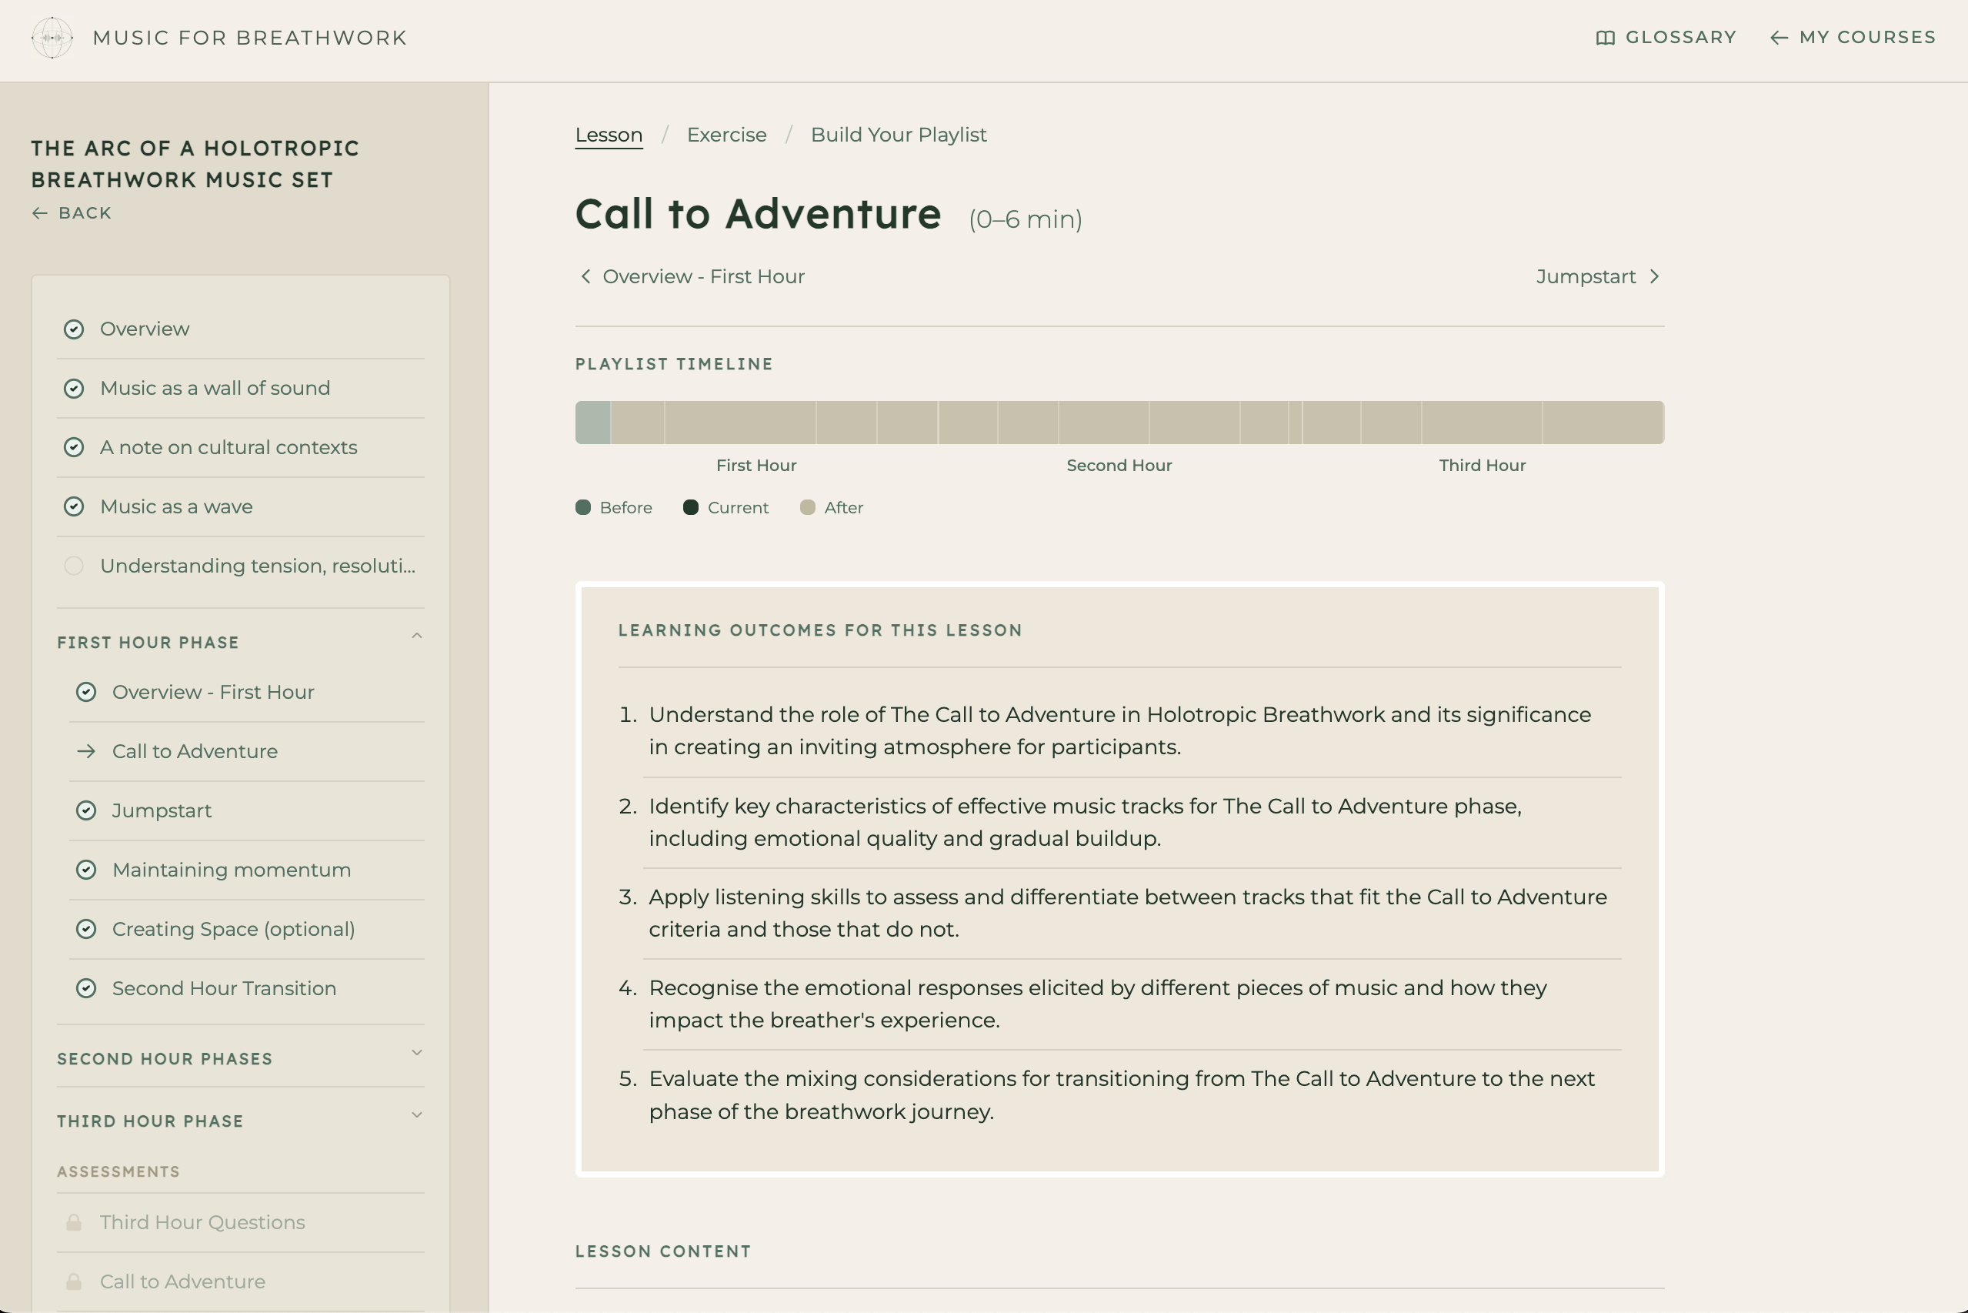Click the sidebar Back arrow icon
This screenshot has width=1968, height=1313.
(x=39, y=212)
